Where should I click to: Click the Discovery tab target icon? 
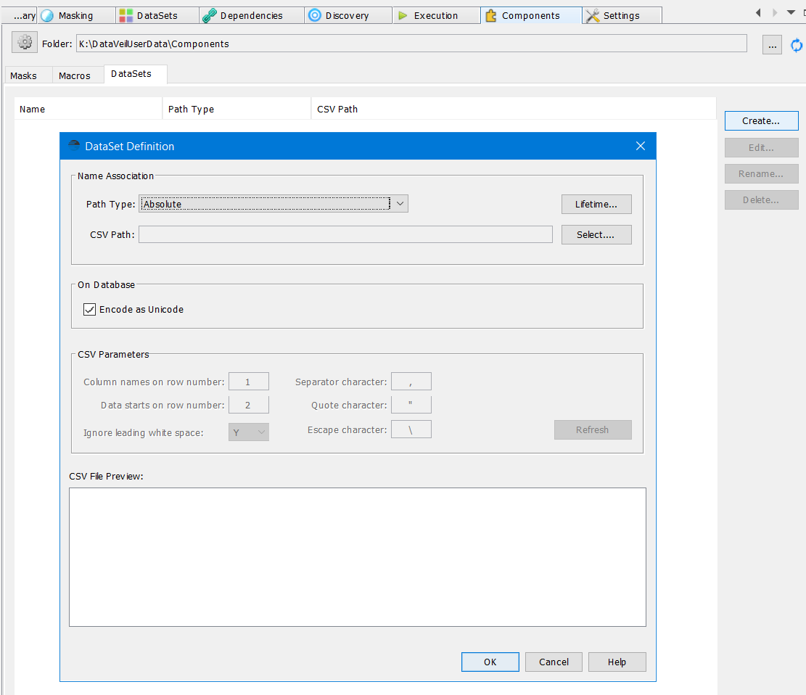(315, 15)
